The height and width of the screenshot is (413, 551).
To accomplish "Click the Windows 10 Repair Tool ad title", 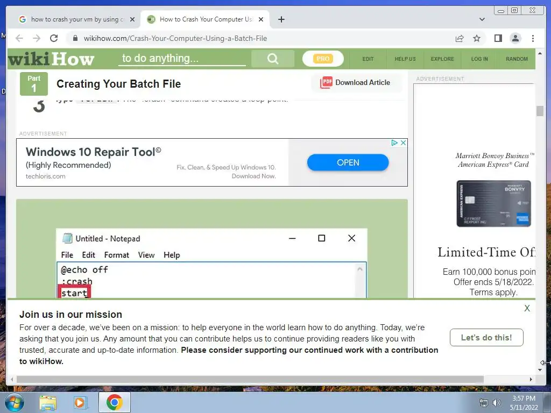I will [93, 152].
